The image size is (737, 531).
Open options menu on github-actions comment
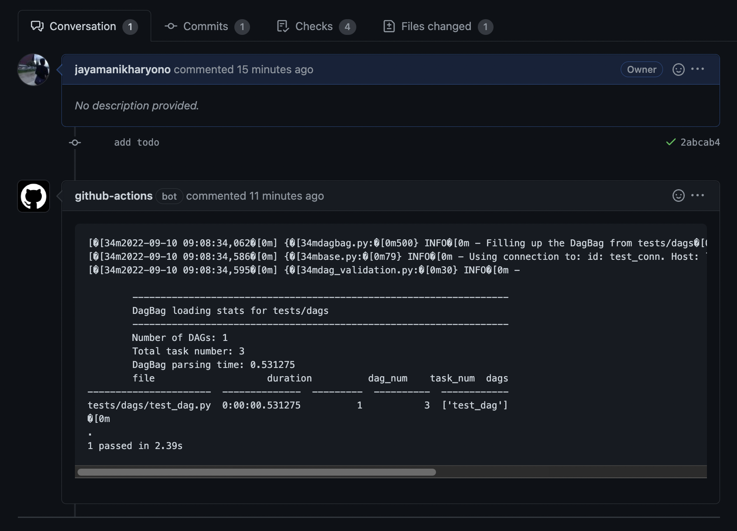698,195
